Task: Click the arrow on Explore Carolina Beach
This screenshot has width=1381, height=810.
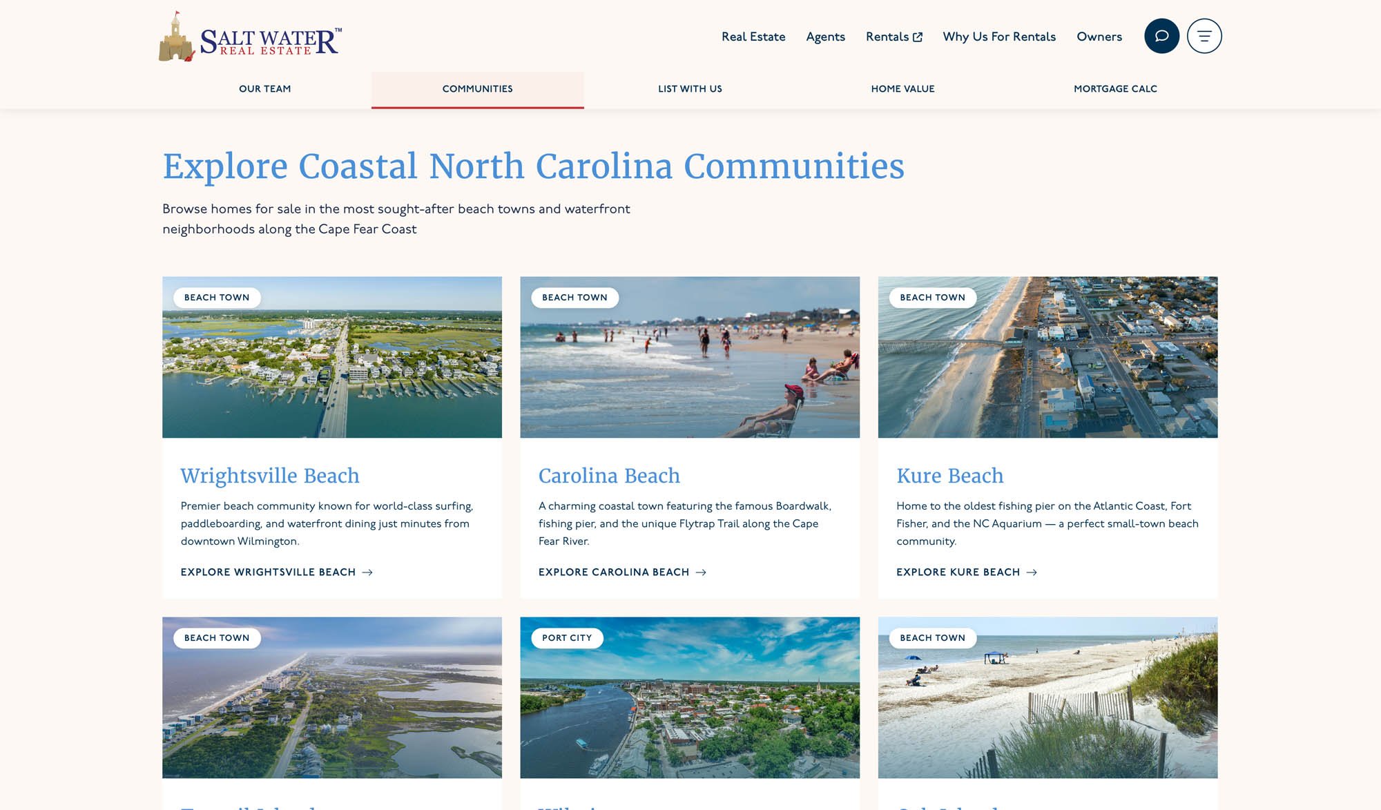Action: (x=702, y=572)
